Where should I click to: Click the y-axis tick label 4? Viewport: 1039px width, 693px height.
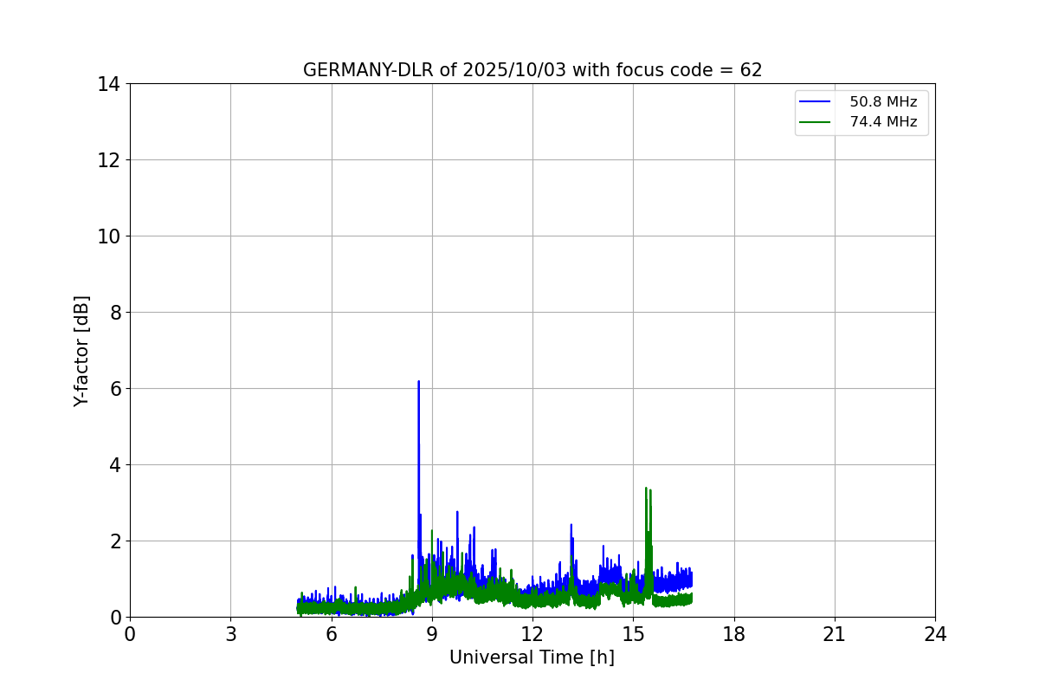pyautogui.click(x=114, y=465)
